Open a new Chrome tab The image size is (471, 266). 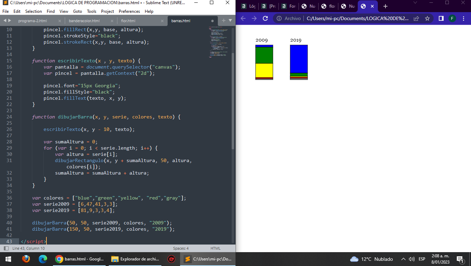click(x=385, y=6)
